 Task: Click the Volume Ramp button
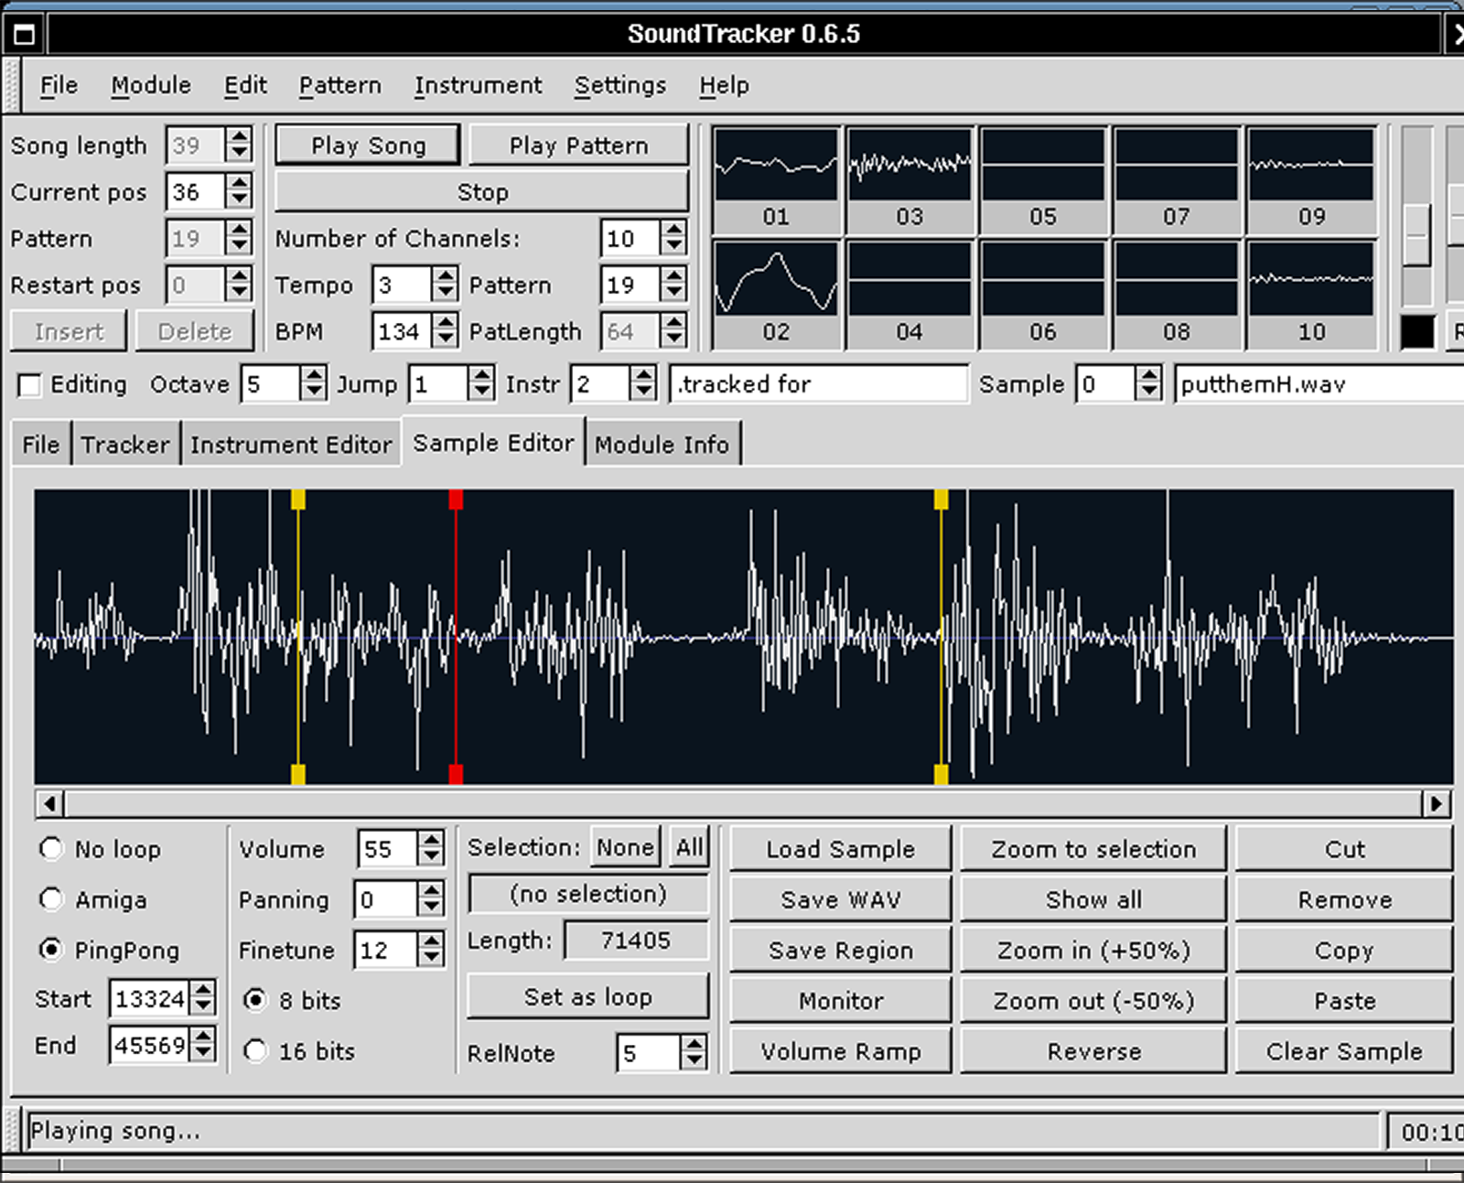coord(840,1051)
